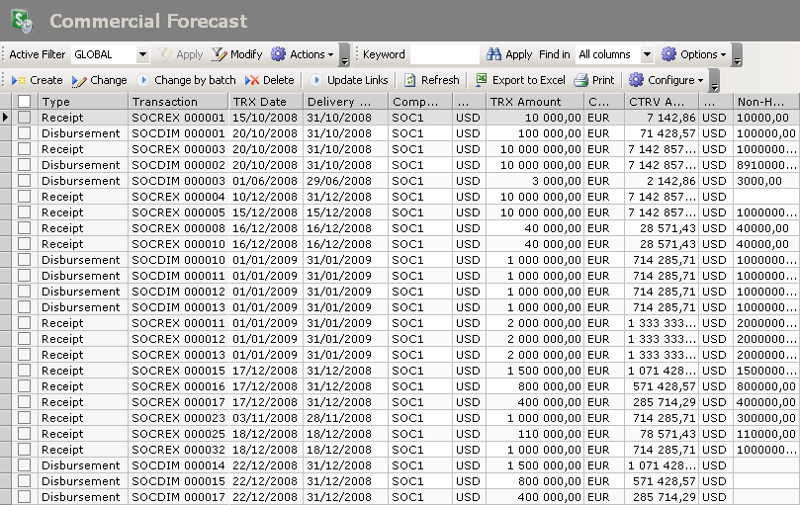This screenshot has width=800, height=505.
Task: Sort by TRX Amount column header
Action: coord(525,102)
